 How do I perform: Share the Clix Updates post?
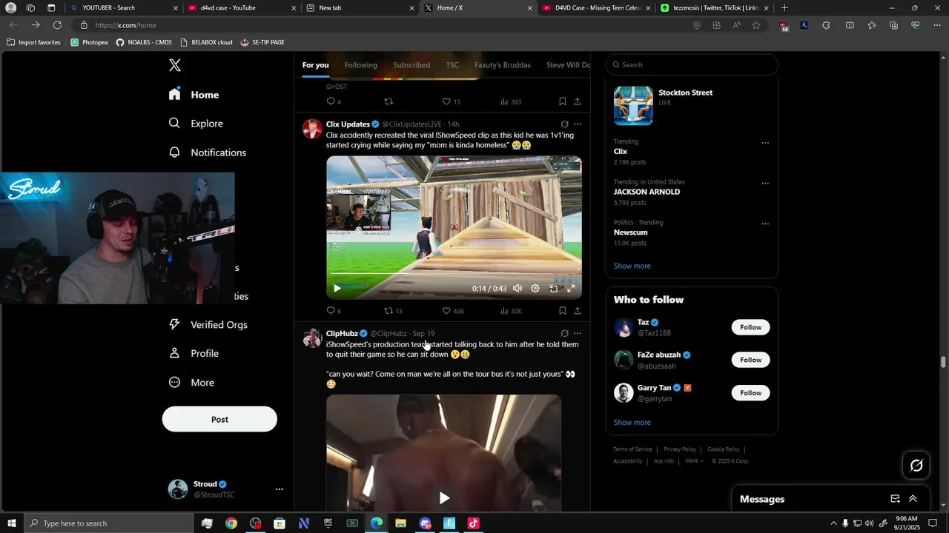tap(578, 311)
